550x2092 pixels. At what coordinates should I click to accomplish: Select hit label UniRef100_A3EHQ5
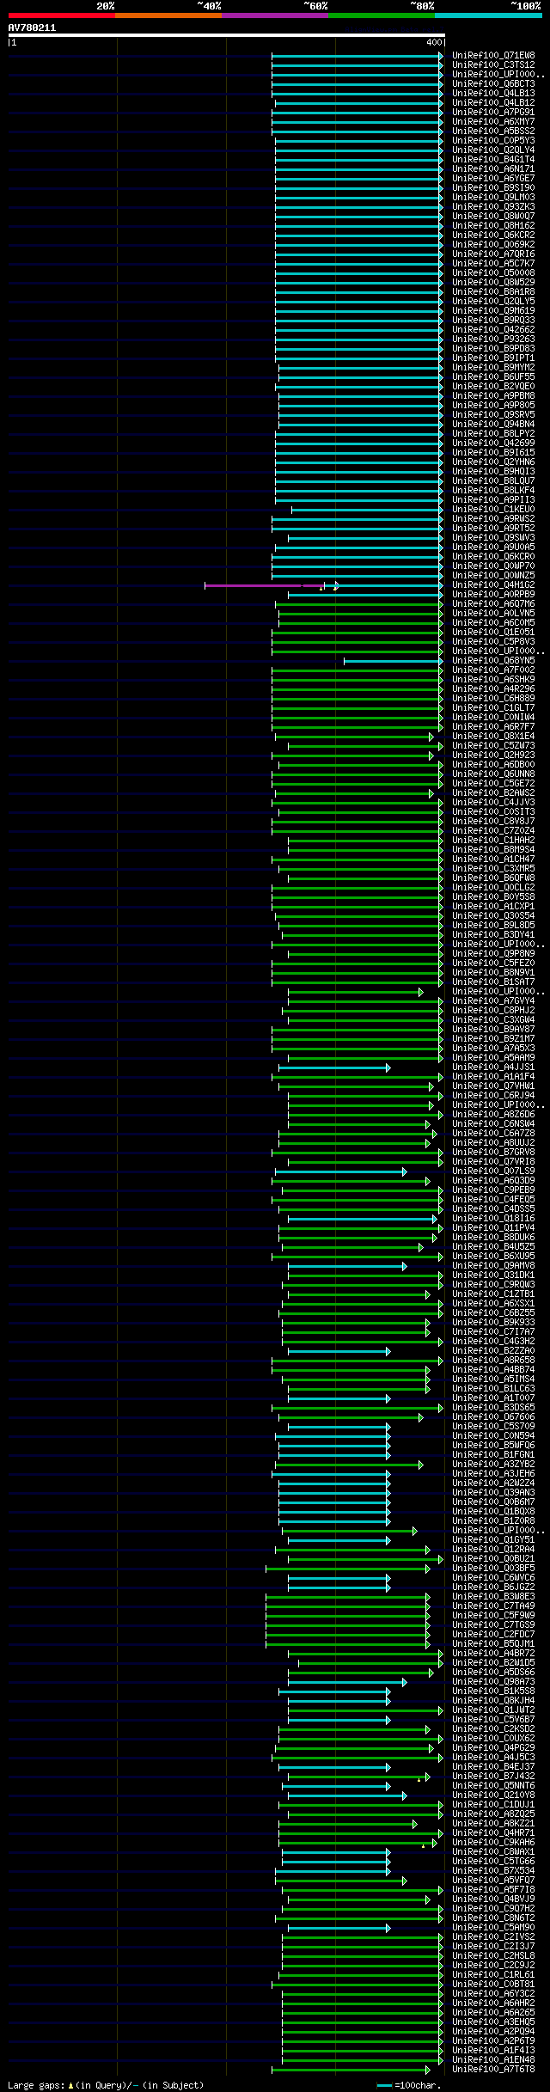click(x=493, y=2022)
